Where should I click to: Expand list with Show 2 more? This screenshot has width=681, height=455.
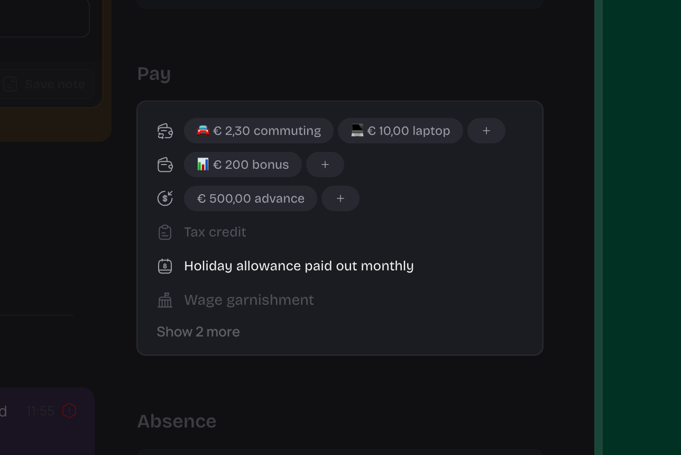click(x=198, y=332)
